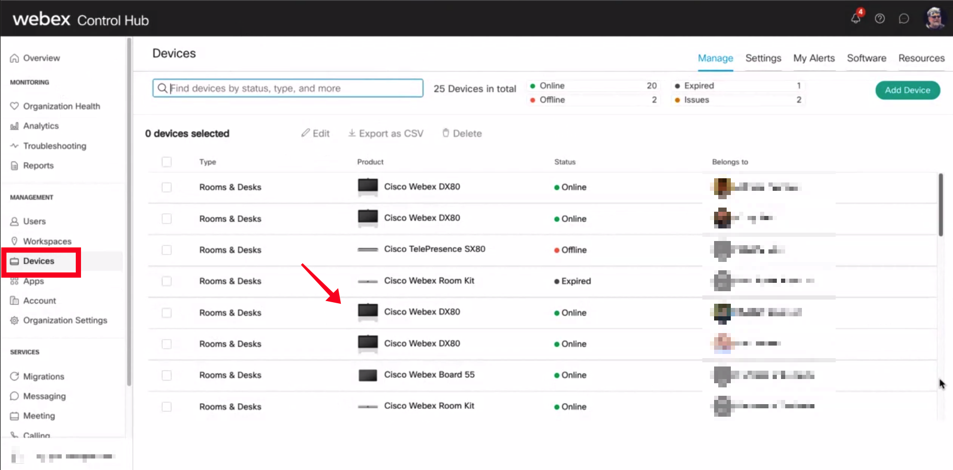Screen dimensions: 953x470
Task: Filter by Expired device count
Action: pyautogui.click(x=738, y=86)
